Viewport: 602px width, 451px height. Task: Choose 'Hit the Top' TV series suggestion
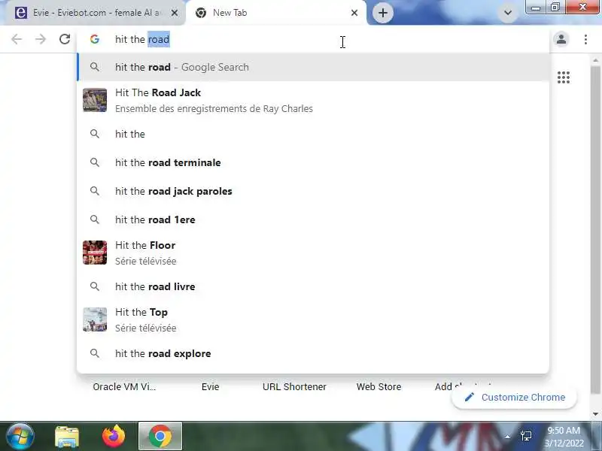[x=313, y=320]
